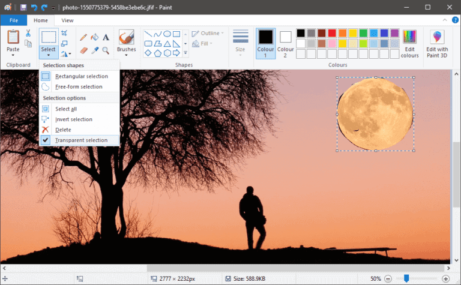Pick the red colour swatch
This screenshot has height=285, width=461.
pos(331,33)
